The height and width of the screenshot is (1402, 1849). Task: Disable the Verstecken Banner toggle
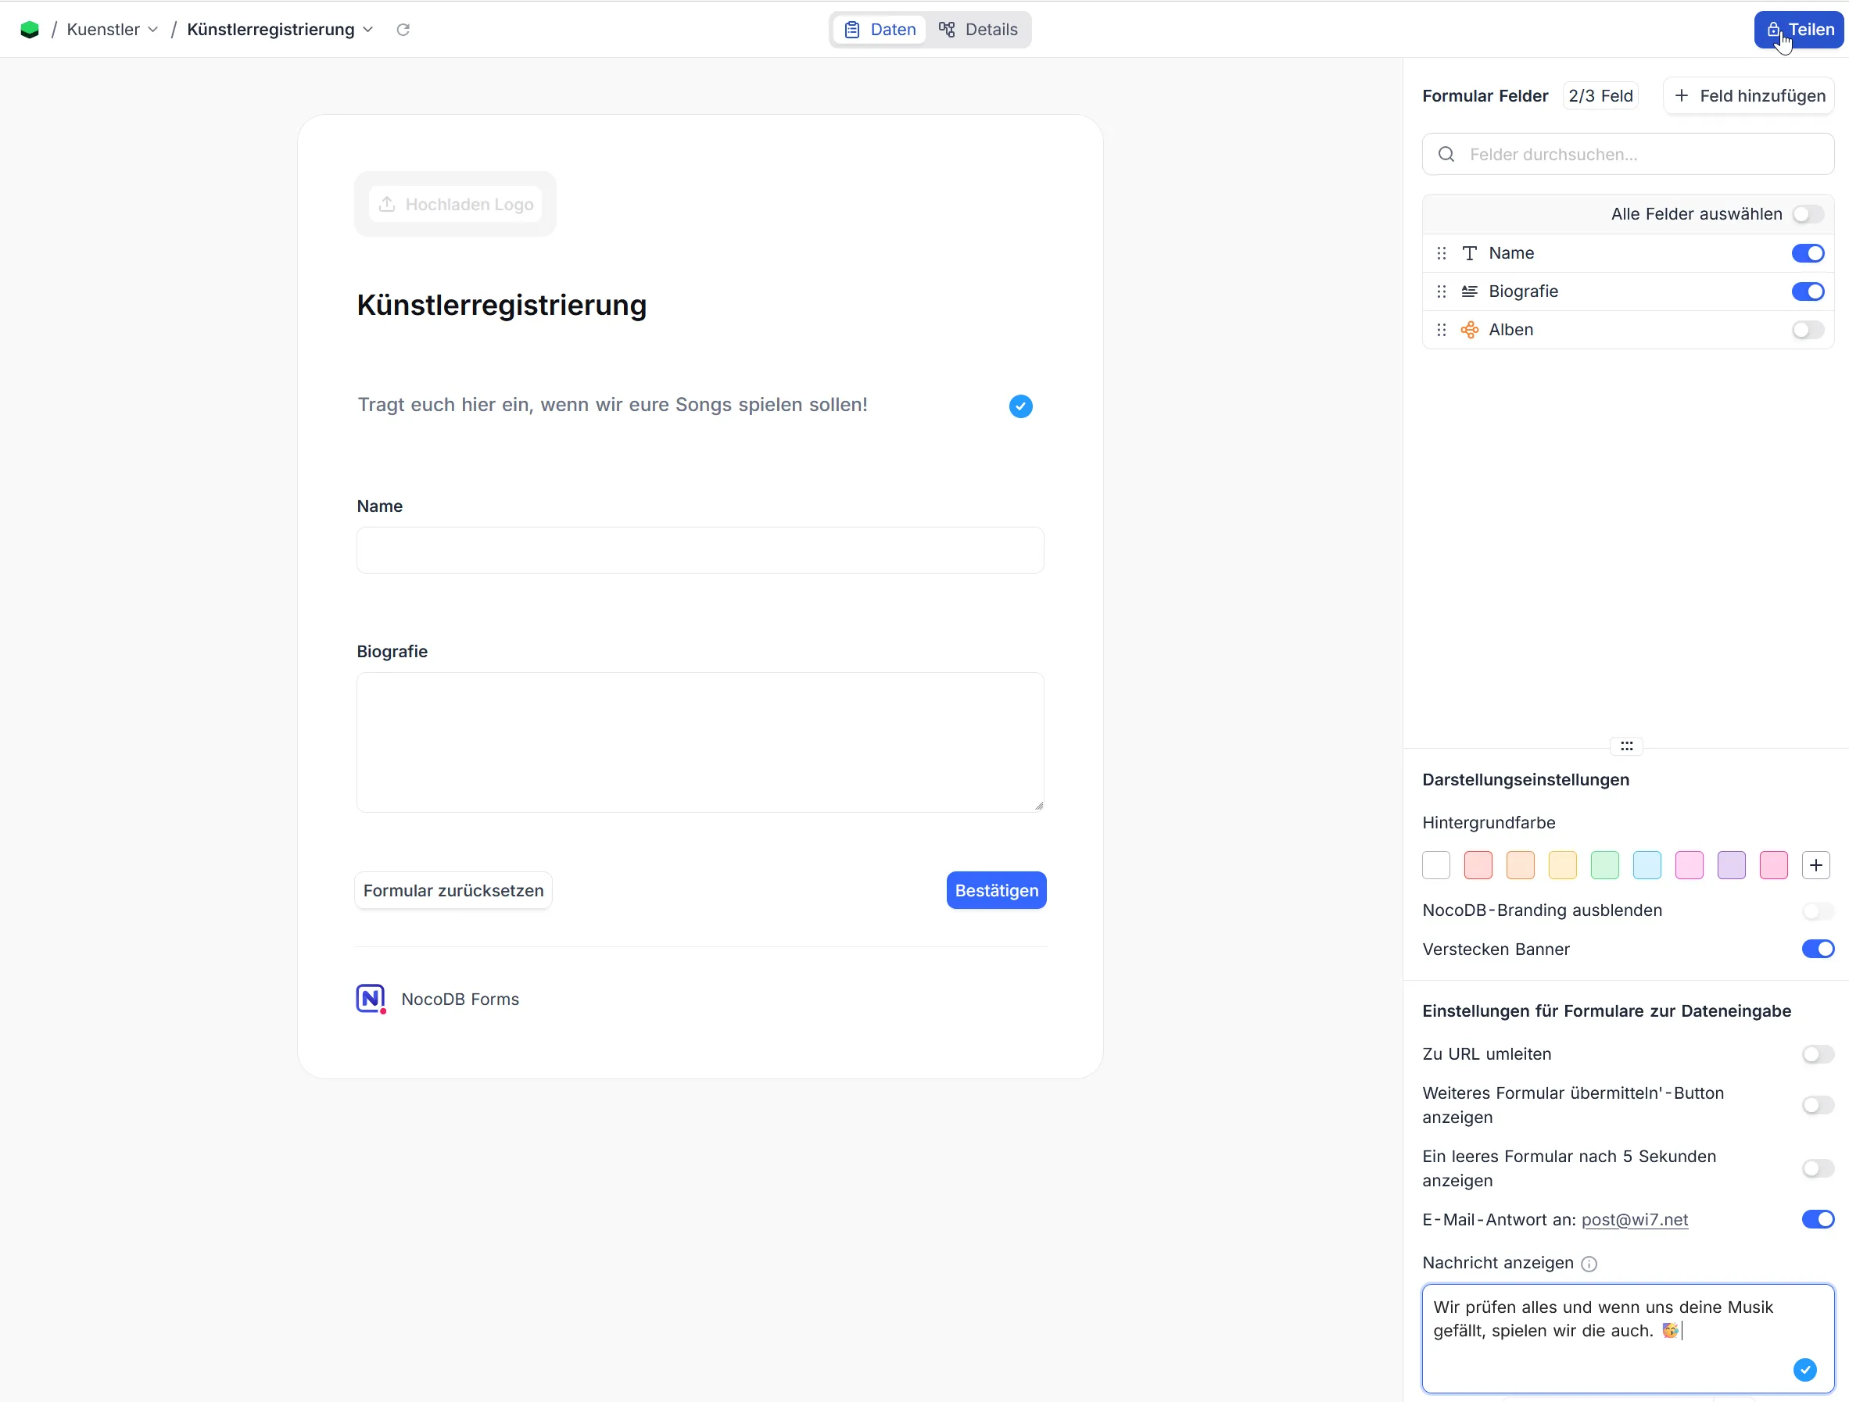(x=1817, y=950)
